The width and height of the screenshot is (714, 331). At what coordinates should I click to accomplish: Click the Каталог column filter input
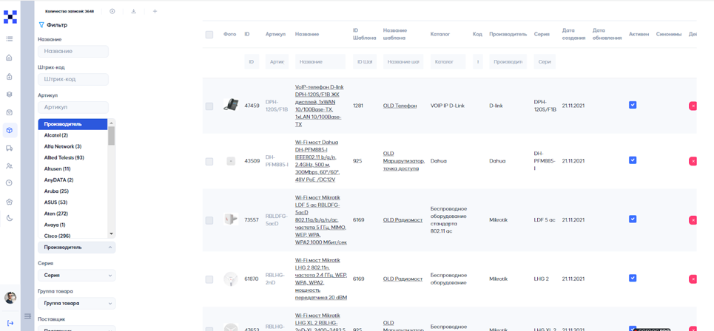tap(448, 61)
